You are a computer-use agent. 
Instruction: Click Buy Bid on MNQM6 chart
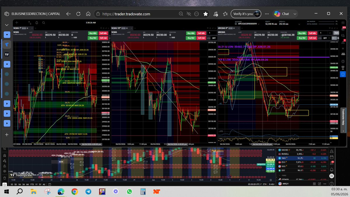(x=302, y=38)
